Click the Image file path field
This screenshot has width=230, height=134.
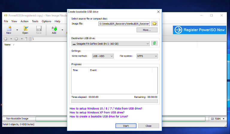124,24
